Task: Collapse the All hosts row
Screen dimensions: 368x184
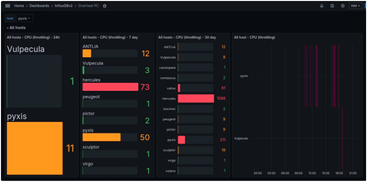Action: pos(16,28)
